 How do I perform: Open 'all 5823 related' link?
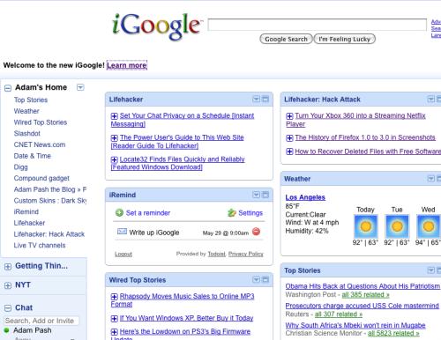click(x=393, y=333)
